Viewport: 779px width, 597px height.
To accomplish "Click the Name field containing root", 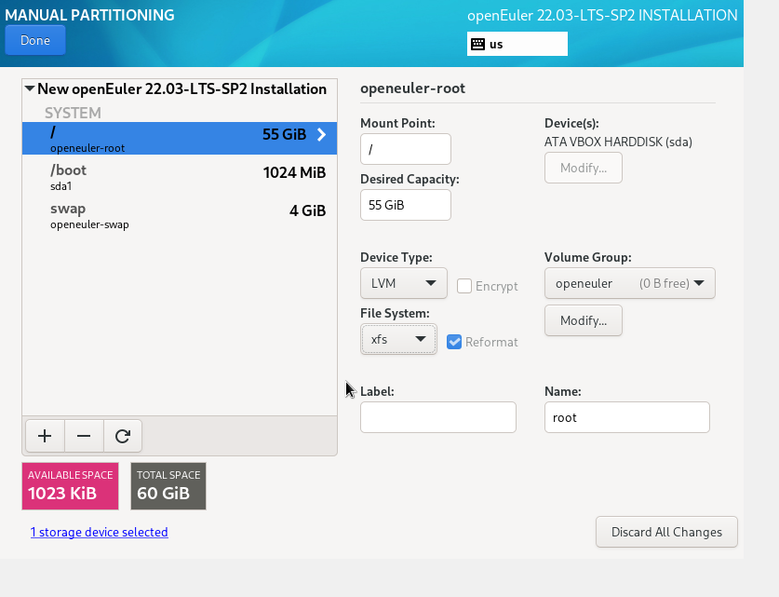I will pos(627,417).
